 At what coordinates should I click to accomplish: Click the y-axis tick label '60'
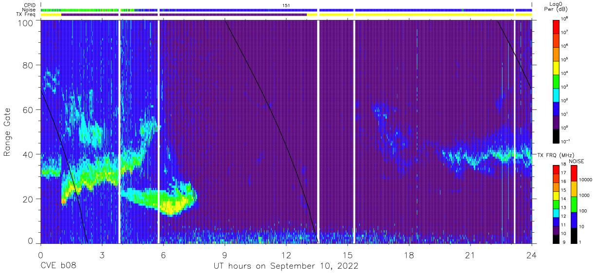[28, 110]
